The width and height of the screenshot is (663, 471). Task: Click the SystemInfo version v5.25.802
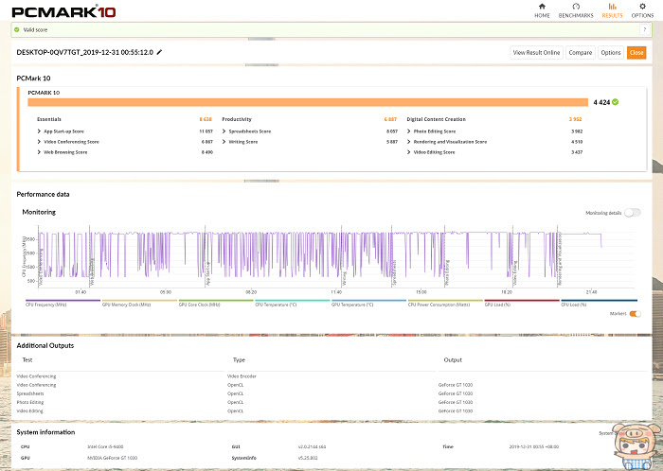tap(308, 458)
